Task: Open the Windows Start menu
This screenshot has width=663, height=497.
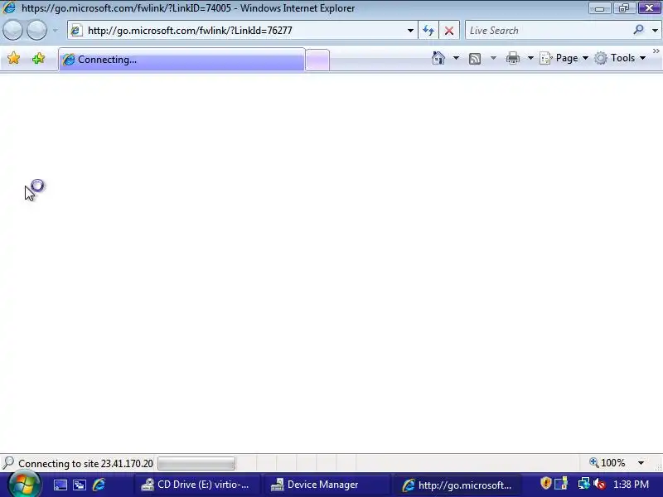Action: 25,485
